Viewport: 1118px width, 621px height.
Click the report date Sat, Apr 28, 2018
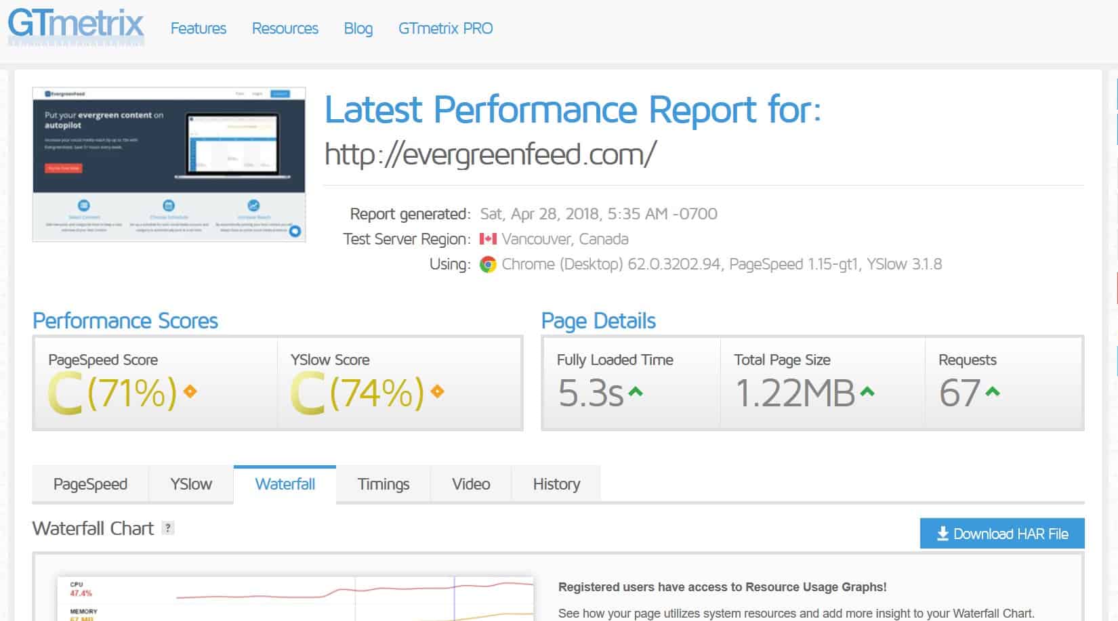pyautogui.click(x=540, y=214)
